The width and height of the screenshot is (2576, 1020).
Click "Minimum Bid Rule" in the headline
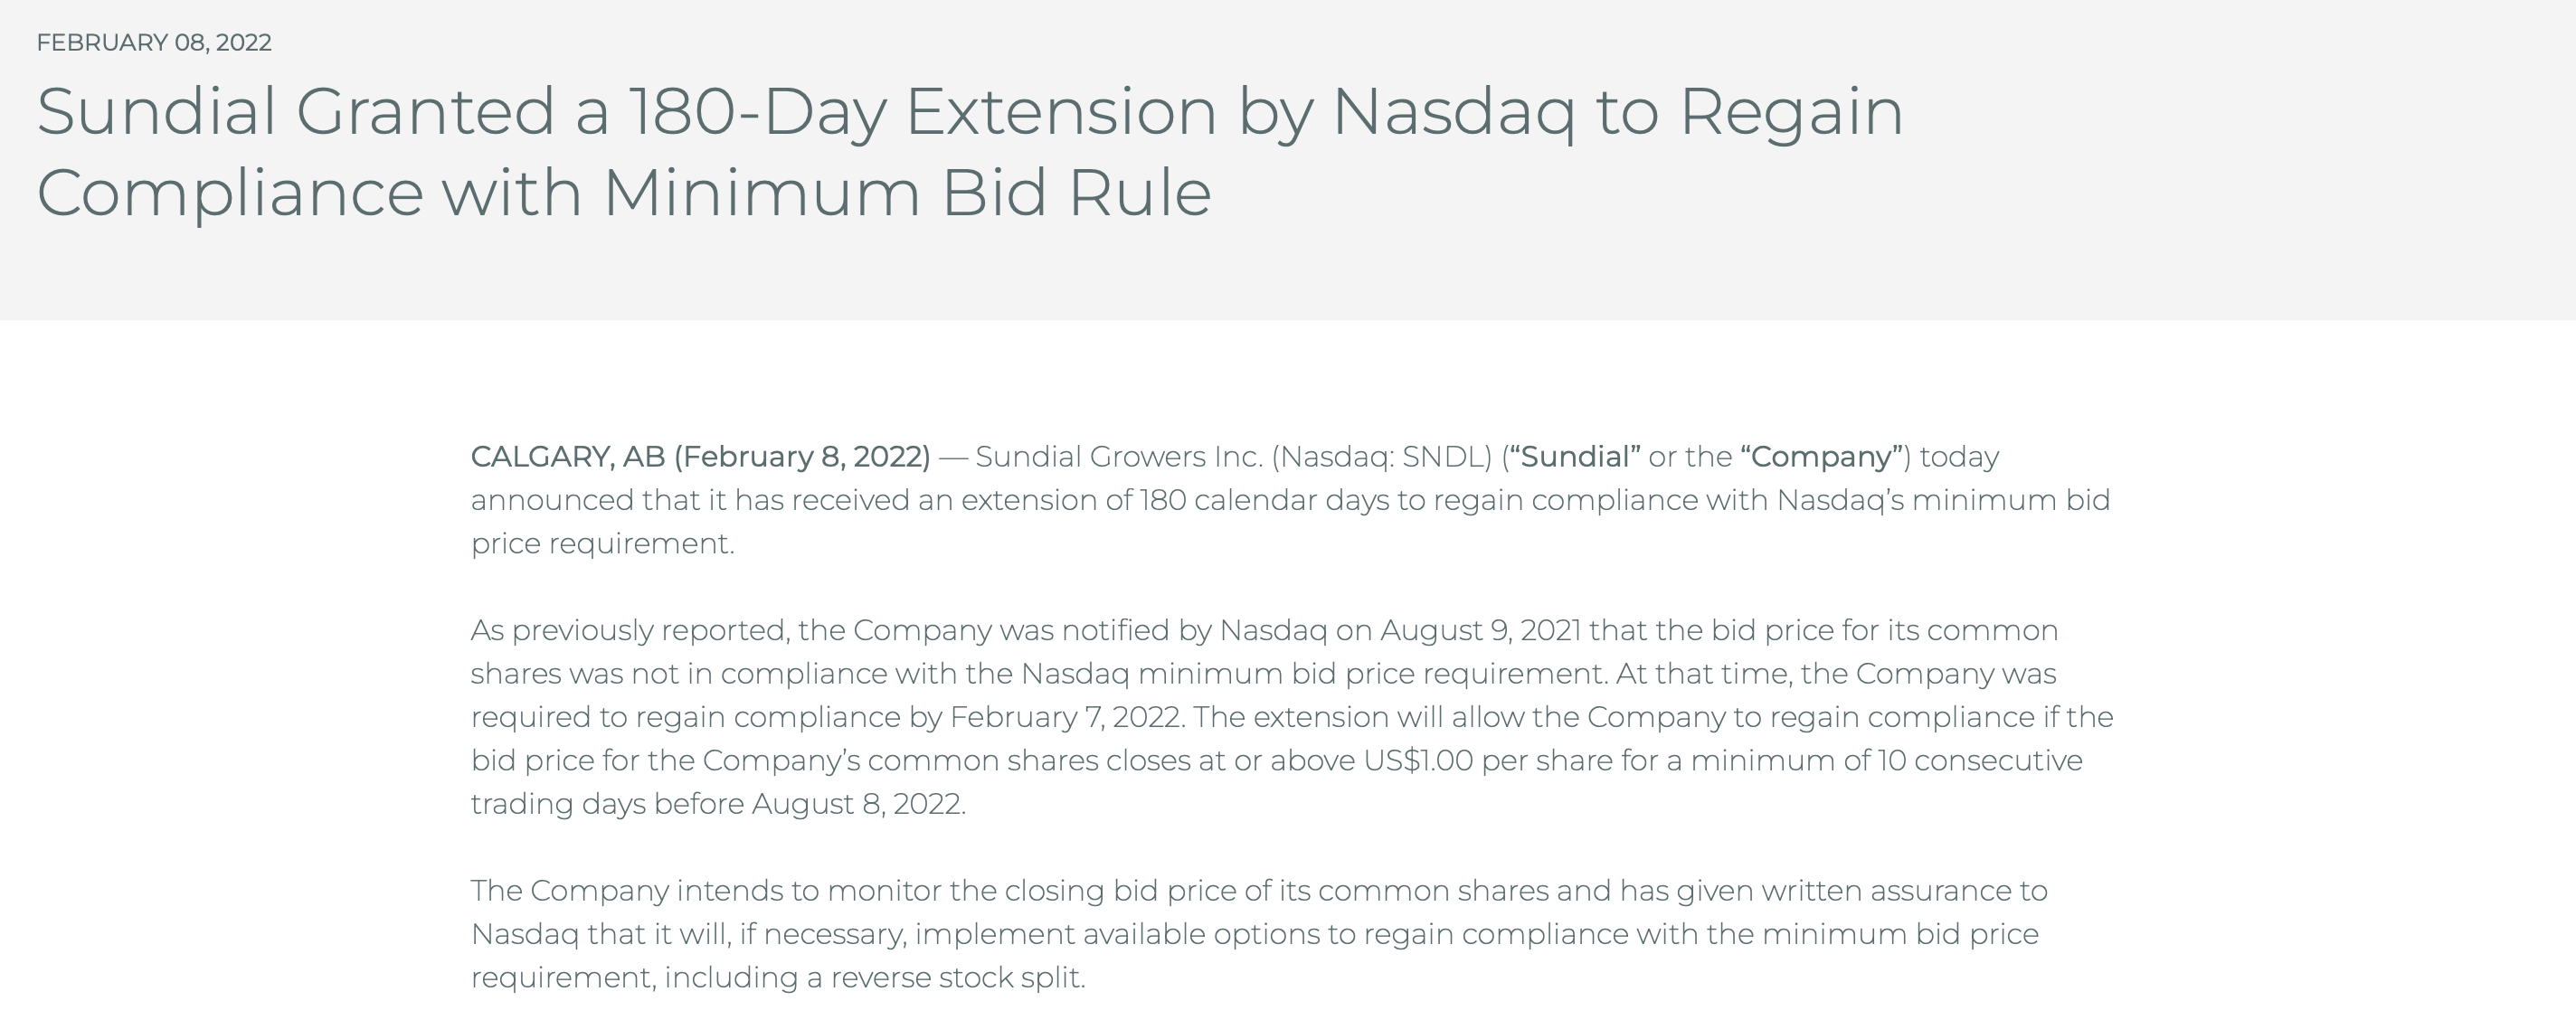click(x=906, y=192)
